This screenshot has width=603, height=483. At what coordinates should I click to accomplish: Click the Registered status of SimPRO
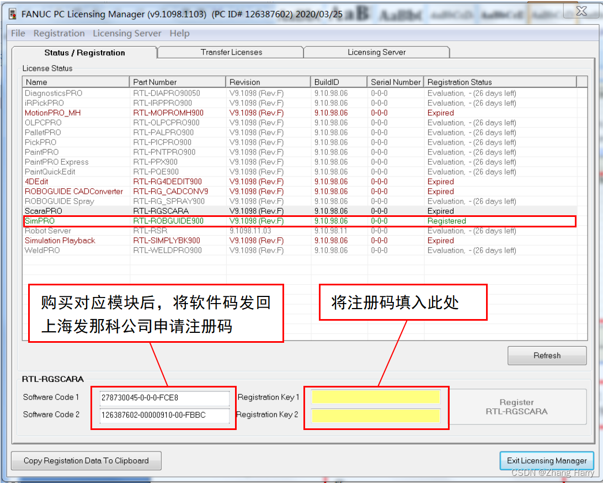point(446,221)
